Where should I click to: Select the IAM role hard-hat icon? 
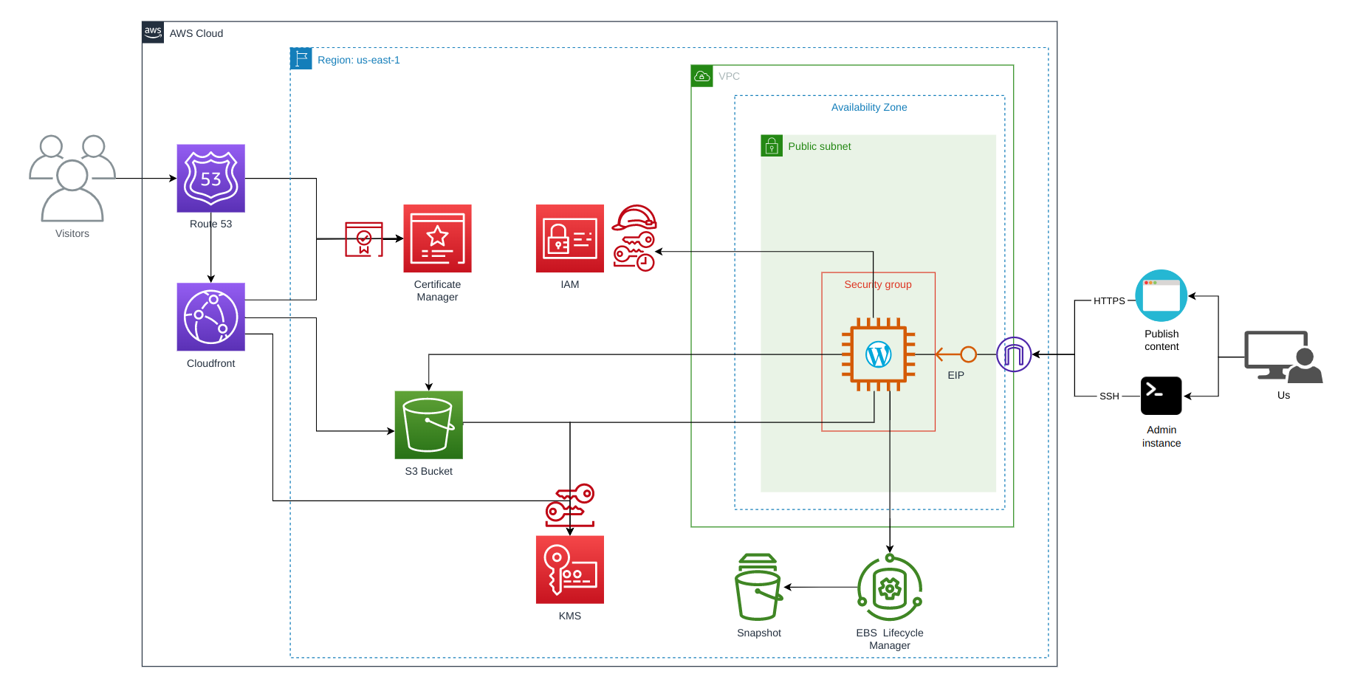click(x=634, y=218)
